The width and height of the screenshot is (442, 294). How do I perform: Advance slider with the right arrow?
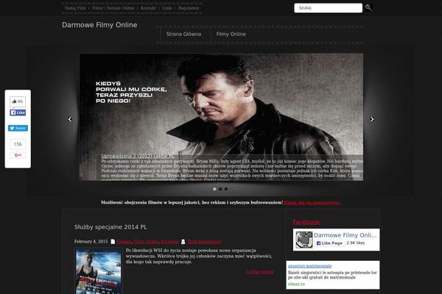click(372, 119)
